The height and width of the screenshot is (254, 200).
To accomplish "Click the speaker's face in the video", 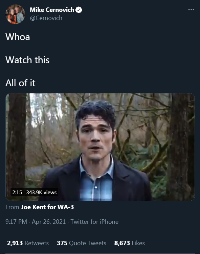I will coord(96,136).
